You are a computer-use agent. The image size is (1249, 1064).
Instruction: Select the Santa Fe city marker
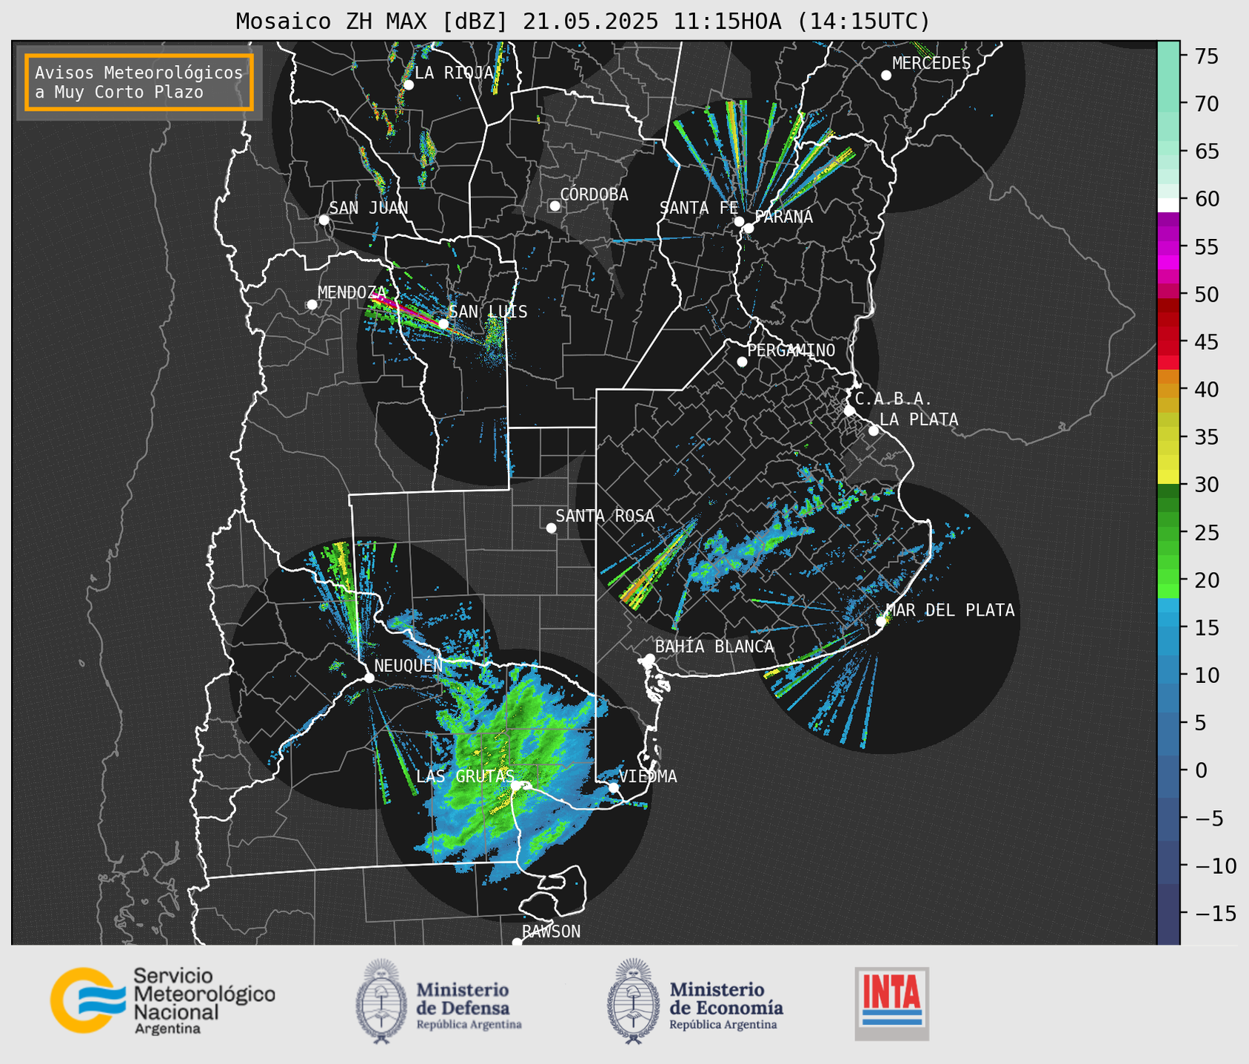tap(739, 221)
